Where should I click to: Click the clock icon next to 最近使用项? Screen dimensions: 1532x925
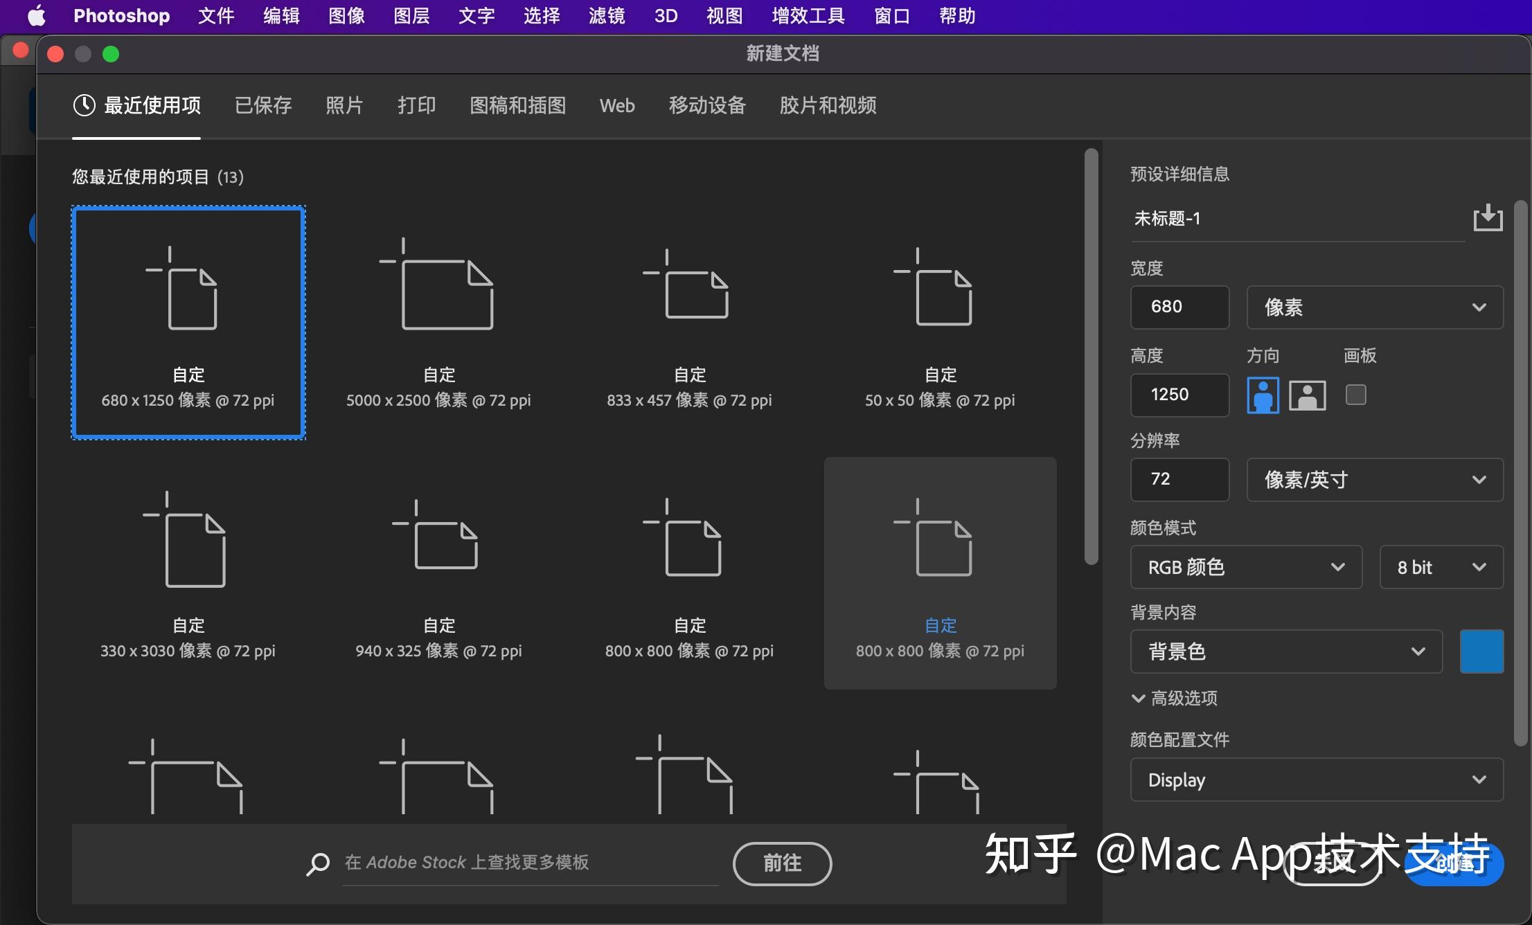pyautogui.click(x=83, y=105)
